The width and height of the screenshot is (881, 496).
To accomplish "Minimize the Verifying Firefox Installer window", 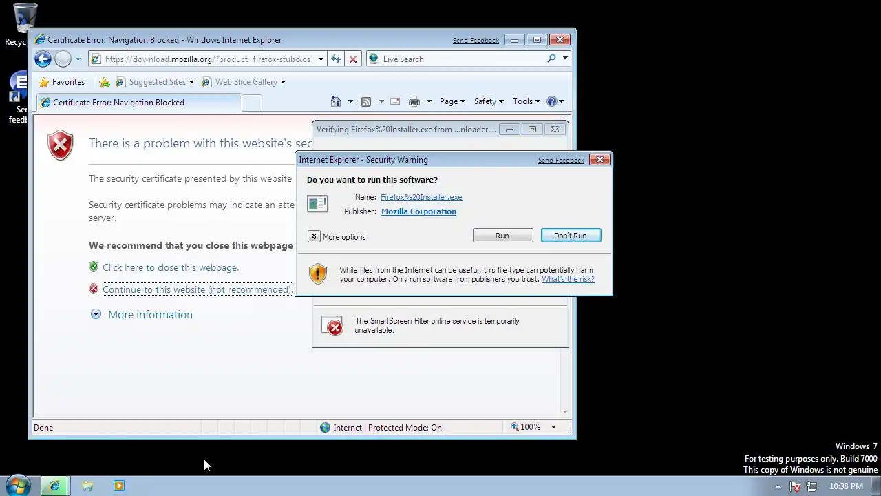I will tap(509, 129).
